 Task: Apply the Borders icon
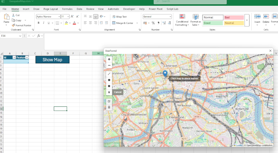tap(57, 23)
